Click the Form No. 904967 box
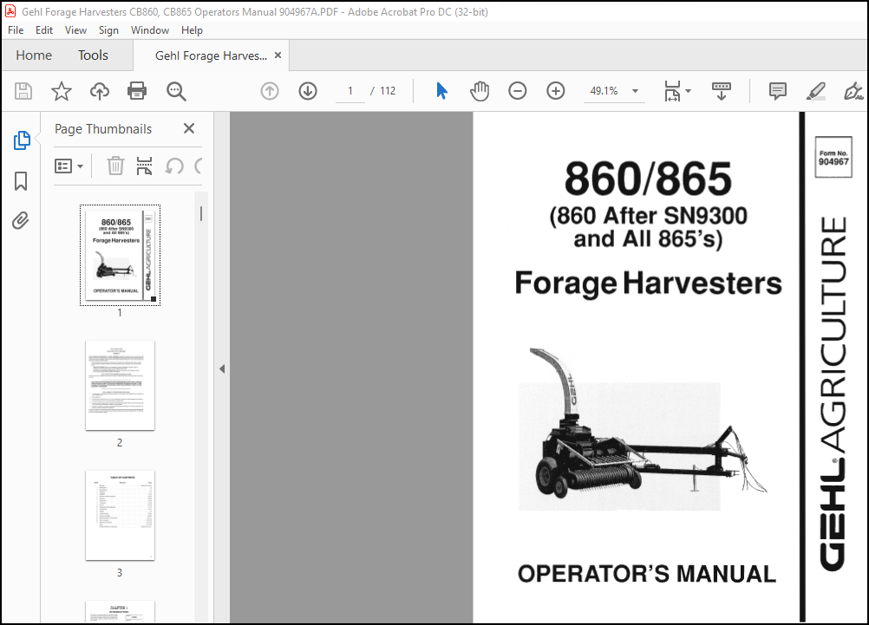The height and width of the screenshot is (625, 869). (833, 158)
